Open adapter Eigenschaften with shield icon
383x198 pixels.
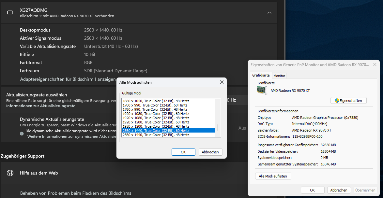pos(348,100)
